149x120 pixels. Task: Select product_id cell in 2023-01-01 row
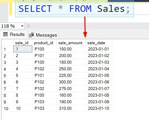pyautogui.click(x=45, y=49)
